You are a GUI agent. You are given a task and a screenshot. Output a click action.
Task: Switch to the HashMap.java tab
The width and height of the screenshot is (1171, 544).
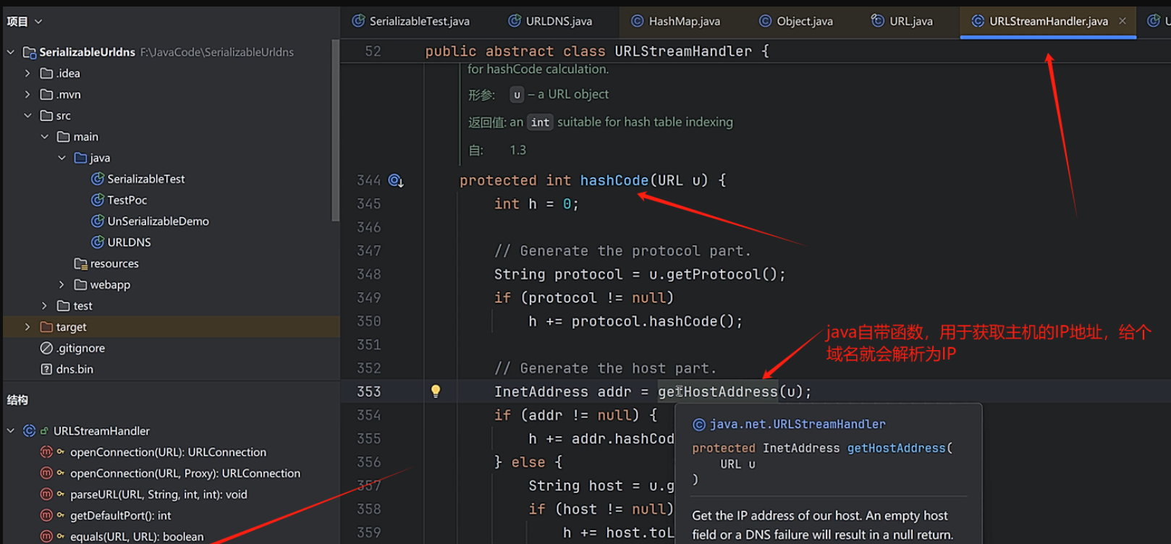pos(676,21)
